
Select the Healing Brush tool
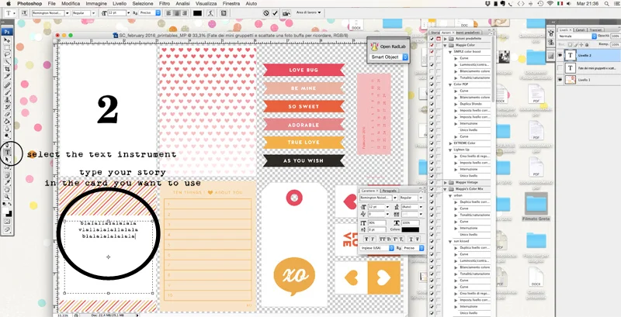(7, 85)
